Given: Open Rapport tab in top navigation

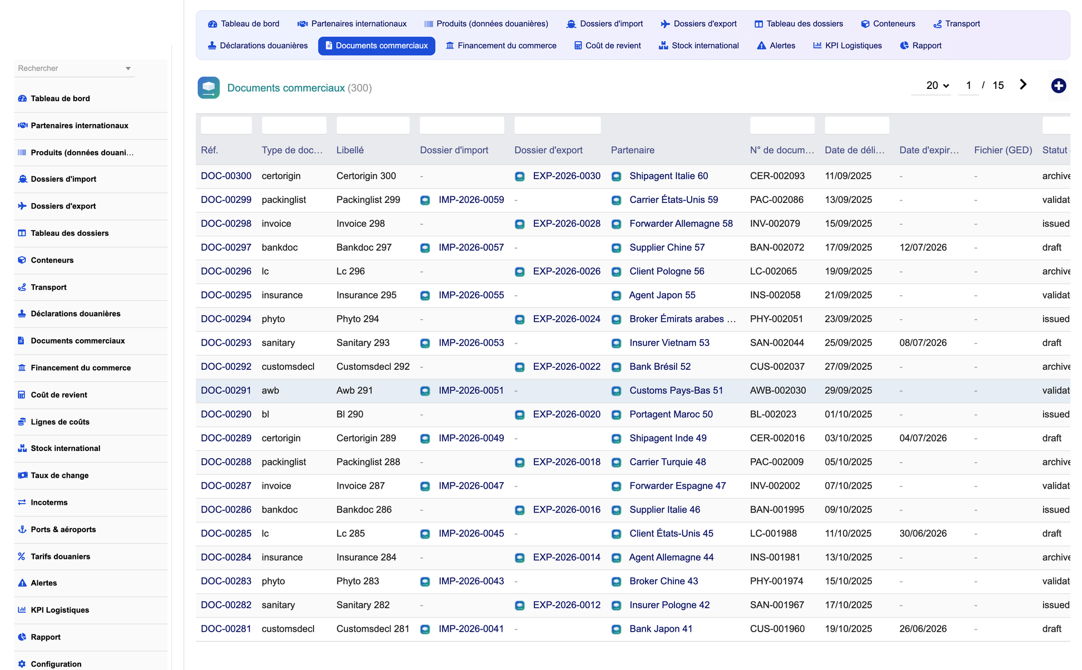Looking at the screenshot, I should [x=921, y=46].
